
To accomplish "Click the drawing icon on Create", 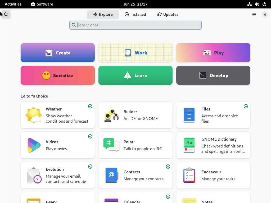I will point(49,53).
